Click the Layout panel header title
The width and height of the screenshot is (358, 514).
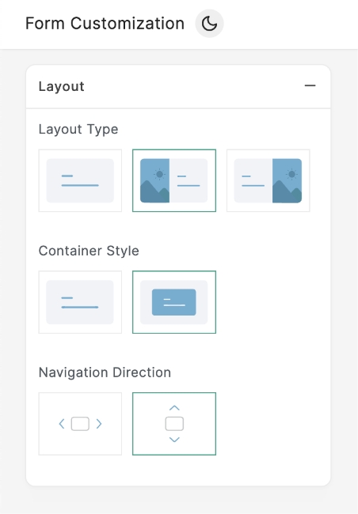pyautogui.click(x=62, y=86)
